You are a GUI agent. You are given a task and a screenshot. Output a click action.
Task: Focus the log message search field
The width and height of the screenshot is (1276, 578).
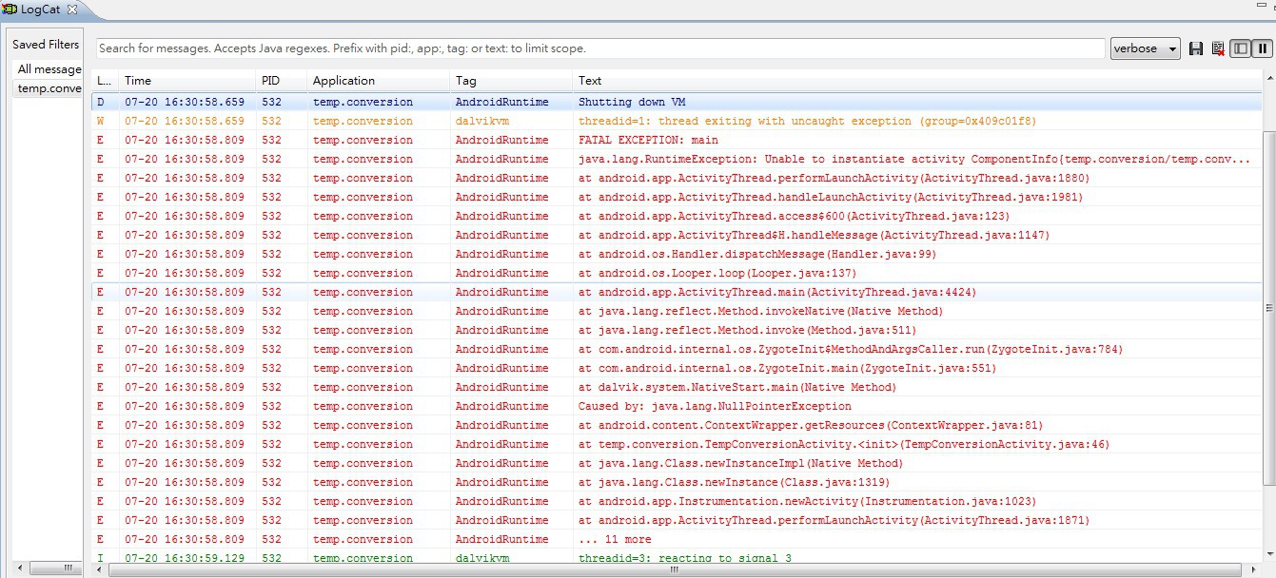(x=599, y=48)
